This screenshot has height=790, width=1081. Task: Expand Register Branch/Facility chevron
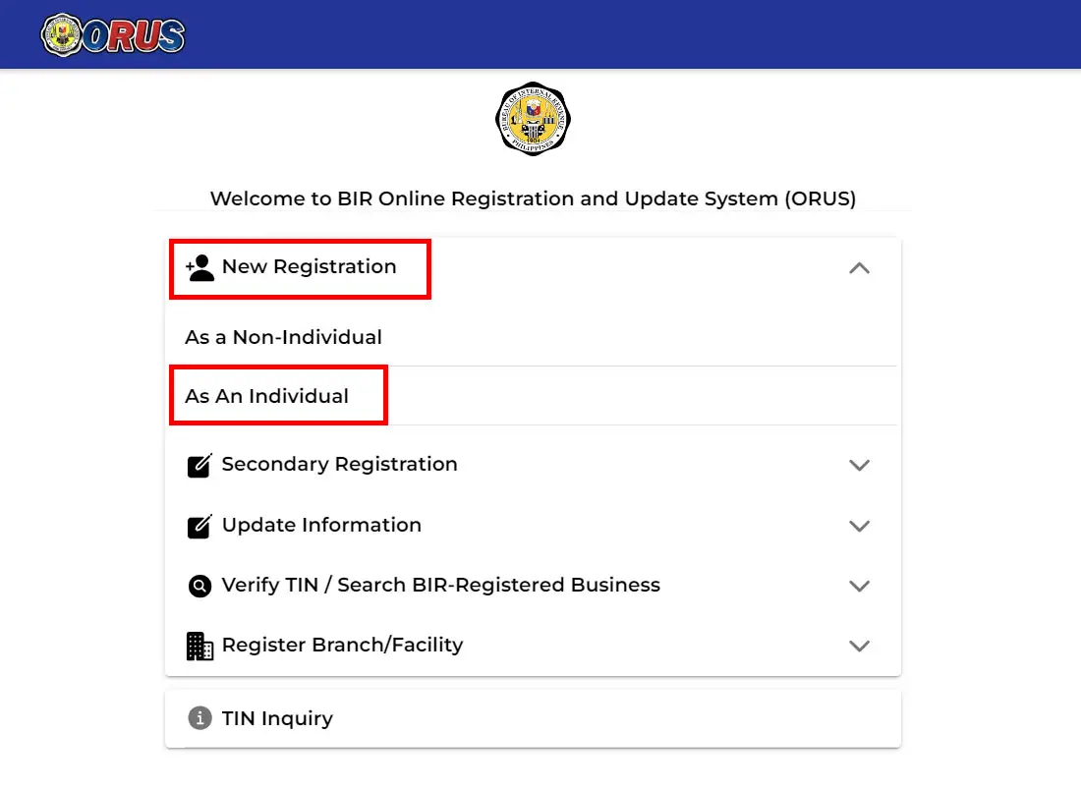859,646
